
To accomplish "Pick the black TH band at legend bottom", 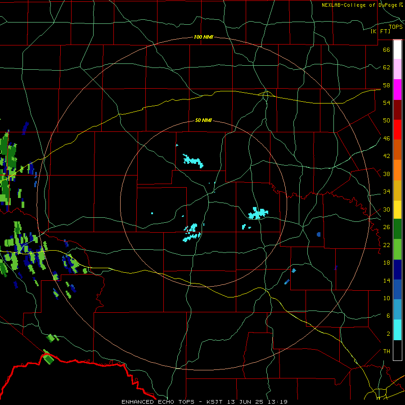I will [x=397, y=350].
